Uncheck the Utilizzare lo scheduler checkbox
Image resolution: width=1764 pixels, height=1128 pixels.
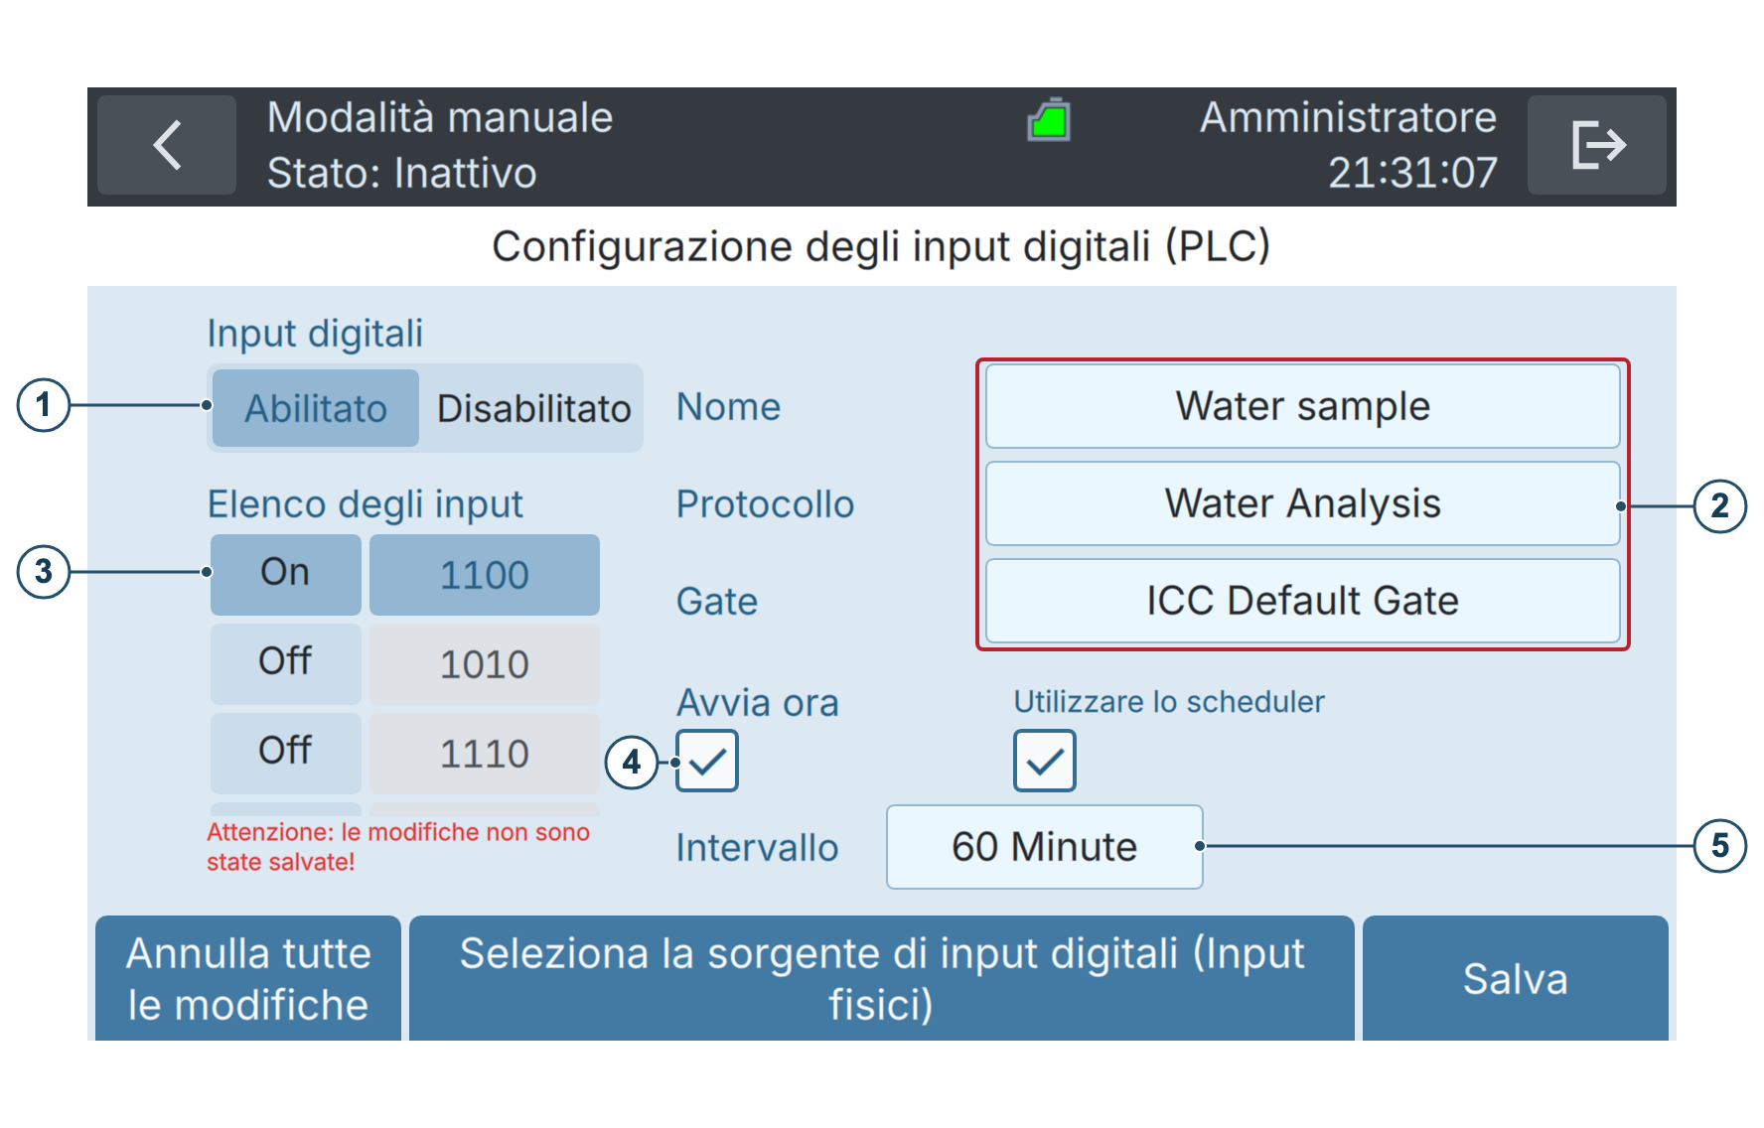tap(1045, 761)
